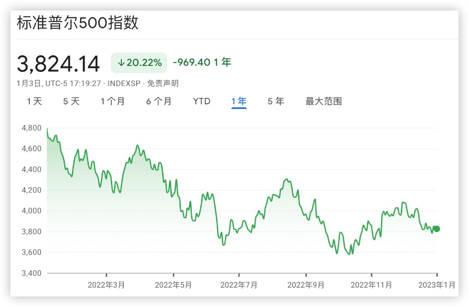The image size is (469, 307).
Task: Click the 4,800 y-axis label
Action: coord(31,128)
